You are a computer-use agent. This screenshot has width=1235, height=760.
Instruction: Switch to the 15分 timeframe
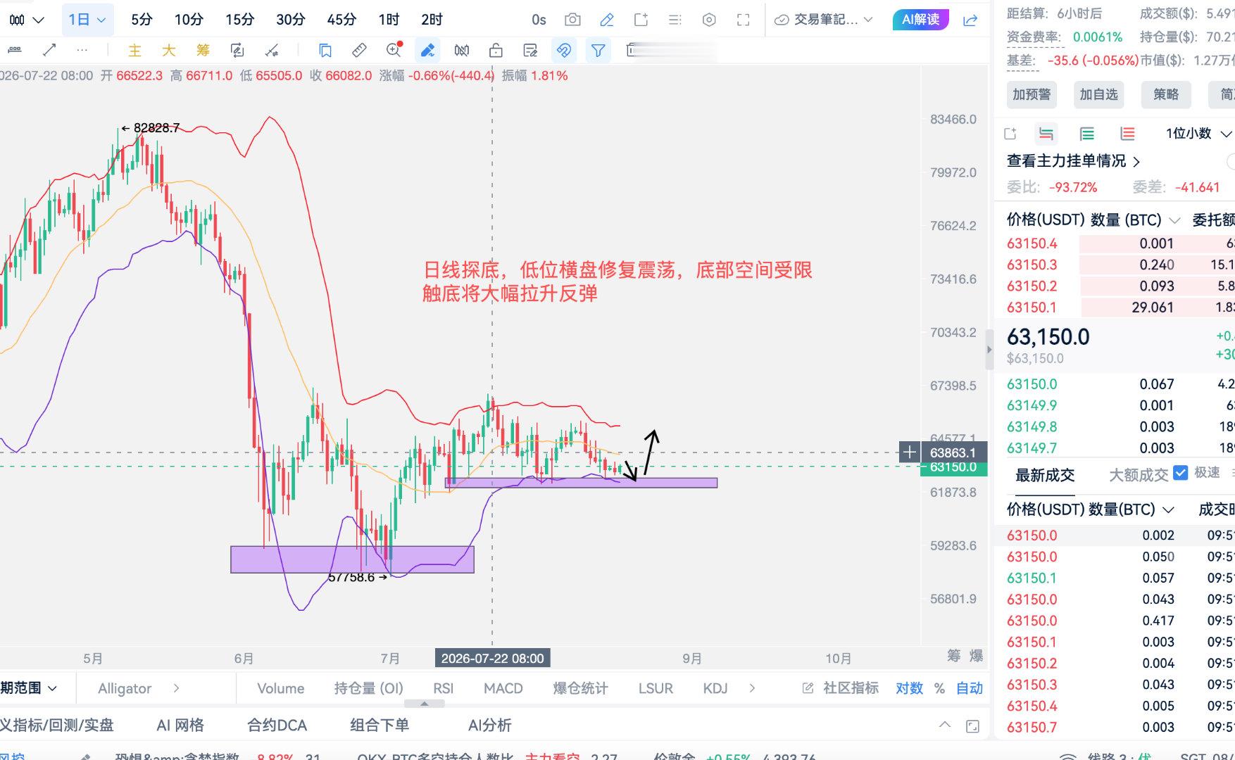239,20
